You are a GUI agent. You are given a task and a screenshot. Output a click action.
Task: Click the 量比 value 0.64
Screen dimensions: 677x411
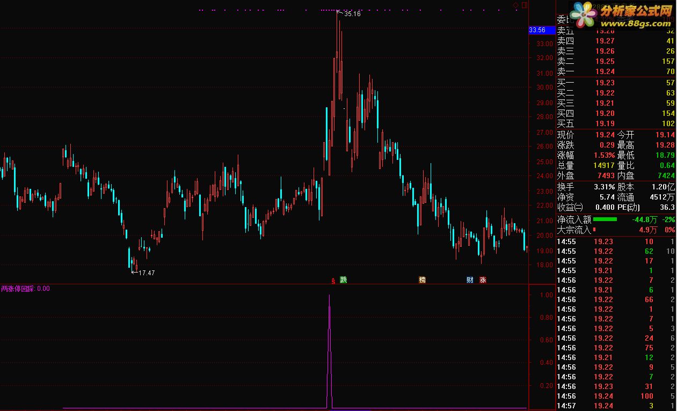tap(667, 165)
